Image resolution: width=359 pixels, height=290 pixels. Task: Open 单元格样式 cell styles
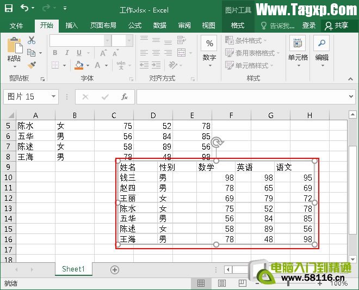[x=249, y=65]
